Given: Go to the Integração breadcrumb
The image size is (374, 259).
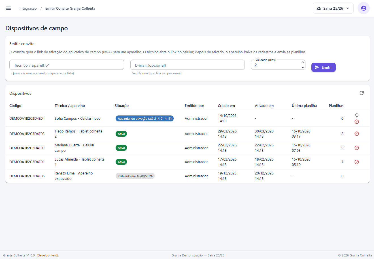Looking at the screenshot, I should (28, 9).
